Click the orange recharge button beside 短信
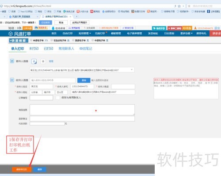The image size is (221, 176). point(27,28)
